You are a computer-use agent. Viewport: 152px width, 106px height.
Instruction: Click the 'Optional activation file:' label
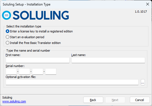[21, 77]
